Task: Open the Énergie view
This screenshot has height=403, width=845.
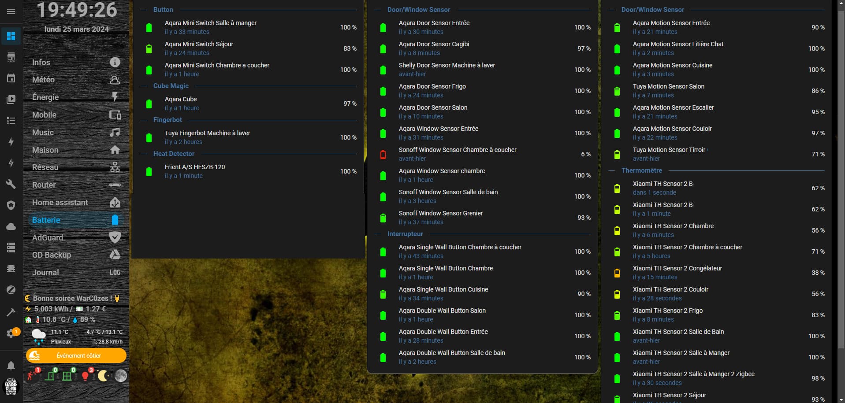Action: [x=76, y=97]
